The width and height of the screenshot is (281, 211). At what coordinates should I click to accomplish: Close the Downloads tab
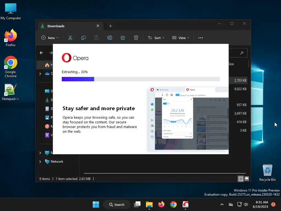coord(98,26)
